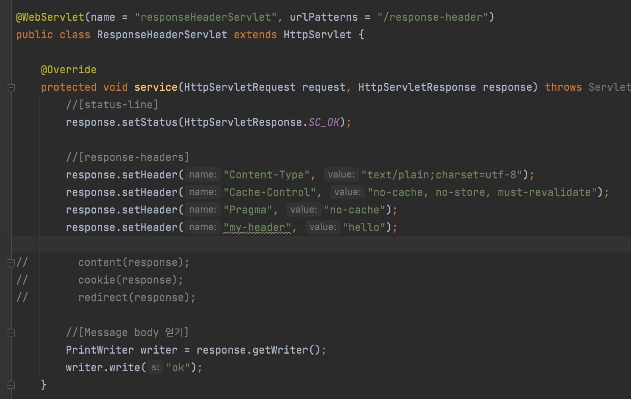
Task: Click fold marker beside Message body comment
Action: [x=11, y=332]
